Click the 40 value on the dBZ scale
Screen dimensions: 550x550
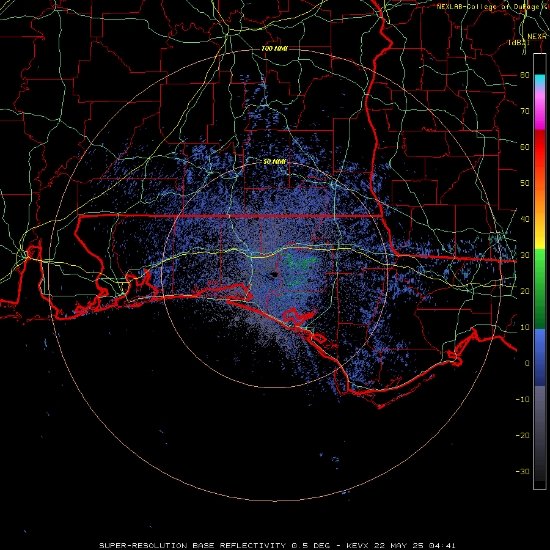click(x=525, y=219)
